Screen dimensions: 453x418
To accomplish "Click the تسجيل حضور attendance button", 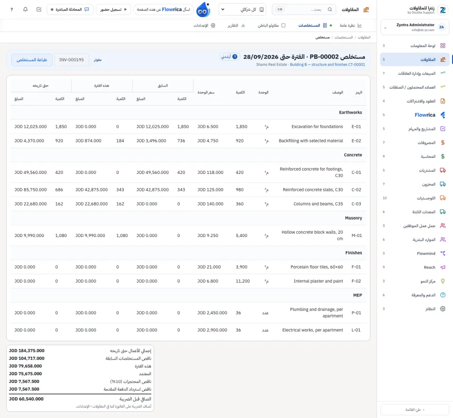I will (x=113, y=9).
